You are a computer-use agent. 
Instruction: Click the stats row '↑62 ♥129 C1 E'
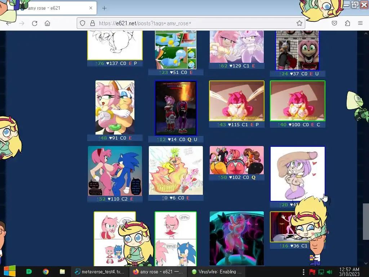coord(237,66)
